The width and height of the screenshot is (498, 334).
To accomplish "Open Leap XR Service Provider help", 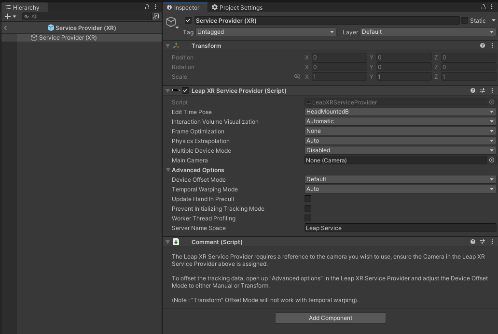I will pyautogui.click(x=473, y=91).
